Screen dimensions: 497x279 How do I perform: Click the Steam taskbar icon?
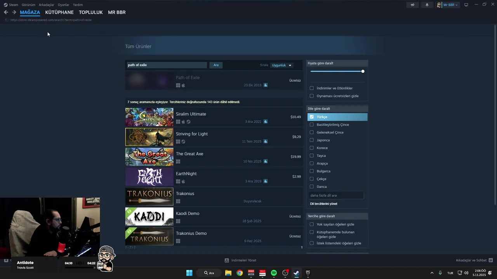[x=296, y=273]
